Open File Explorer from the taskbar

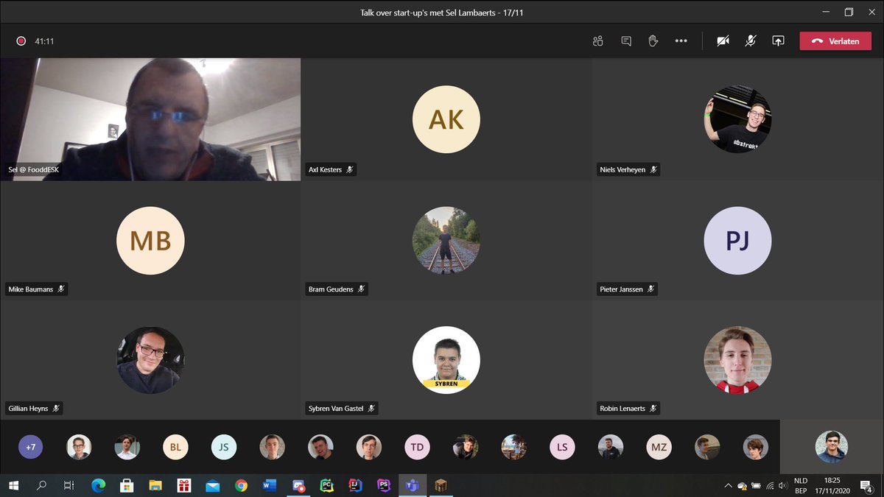coord(155,485)
